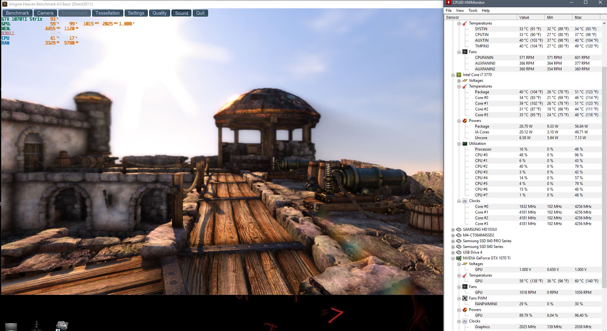Open the File menu in HWMonitor
The height and width of the screenshot is (331, 607).
pyautogui.click(x=449, y=11)
